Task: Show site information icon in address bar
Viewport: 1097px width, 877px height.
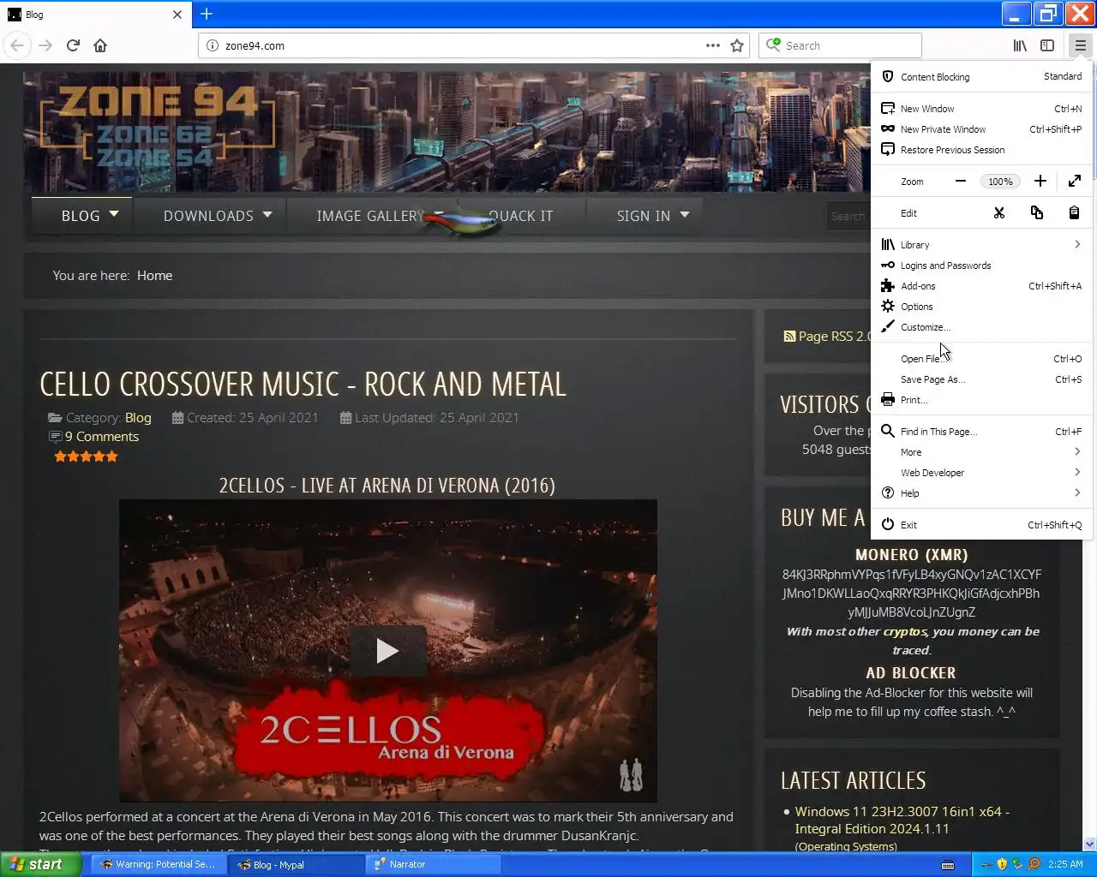Action: pos(213,45)
